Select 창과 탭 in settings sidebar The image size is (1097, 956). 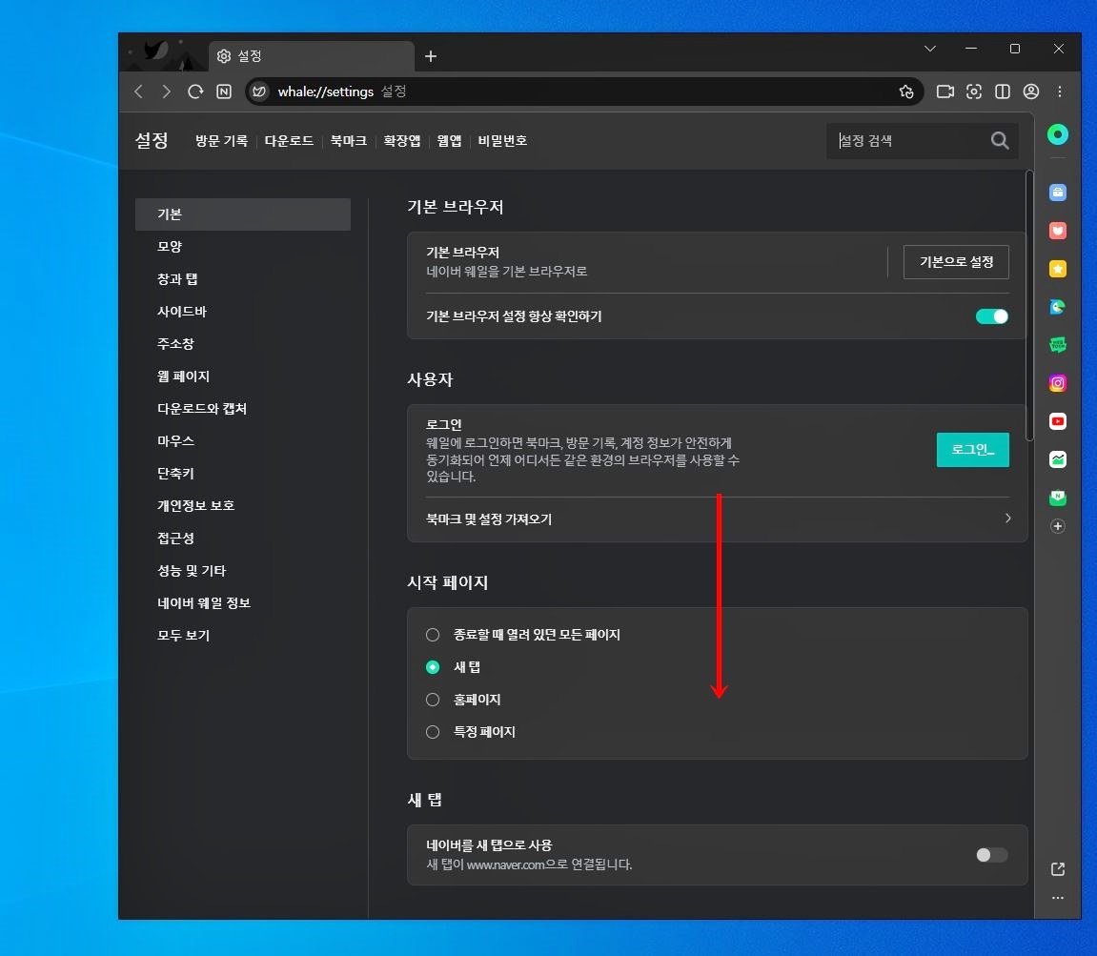pos(243,279)
